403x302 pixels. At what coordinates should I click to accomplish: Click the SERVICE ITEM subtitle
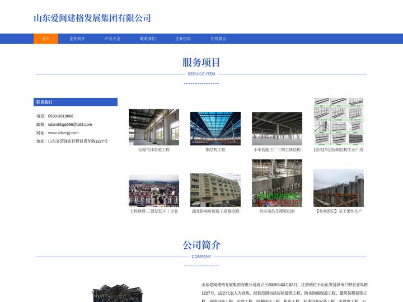pyautogui.click(x=201, y=74)
